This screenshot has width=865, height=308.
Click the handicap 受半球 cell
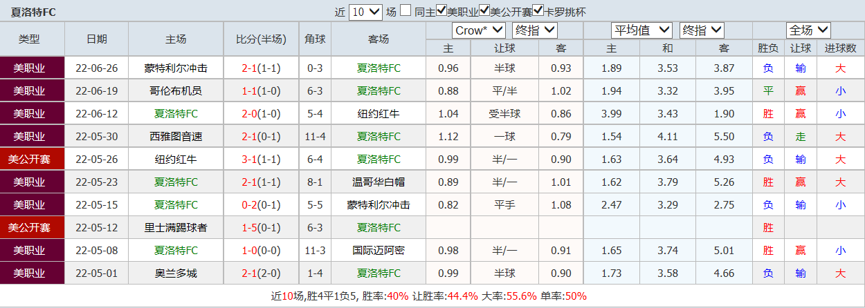click(504, 114)
